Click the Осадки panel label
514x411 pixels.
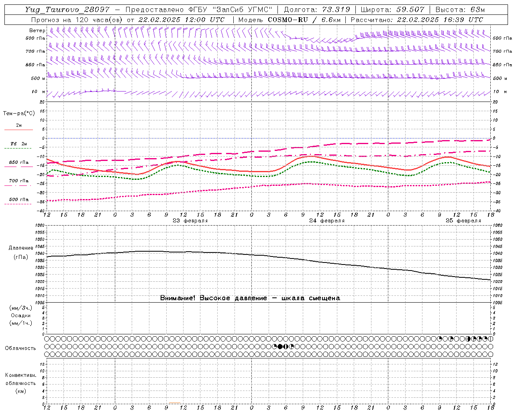(x=20, y=316)
